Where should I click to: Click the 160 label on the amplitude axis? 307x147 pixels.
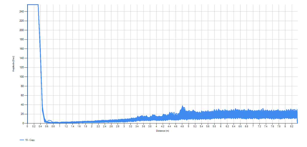point(22,49)
